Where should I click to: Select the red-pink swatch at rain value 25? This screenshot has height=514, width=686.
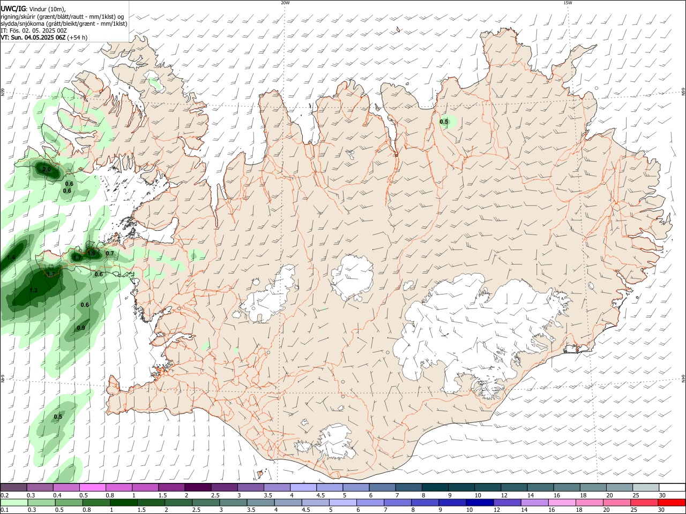pos(644,502)
